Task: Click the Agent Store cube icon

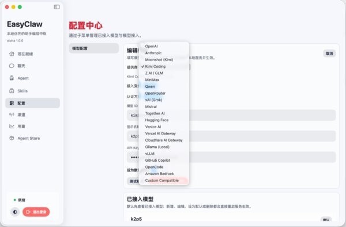Action: 12,138
